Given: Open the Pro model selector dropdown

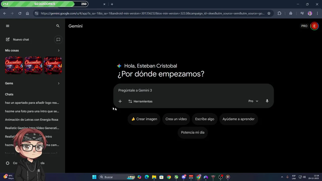Looking at the screenshot, I should [x=253, y=101].
